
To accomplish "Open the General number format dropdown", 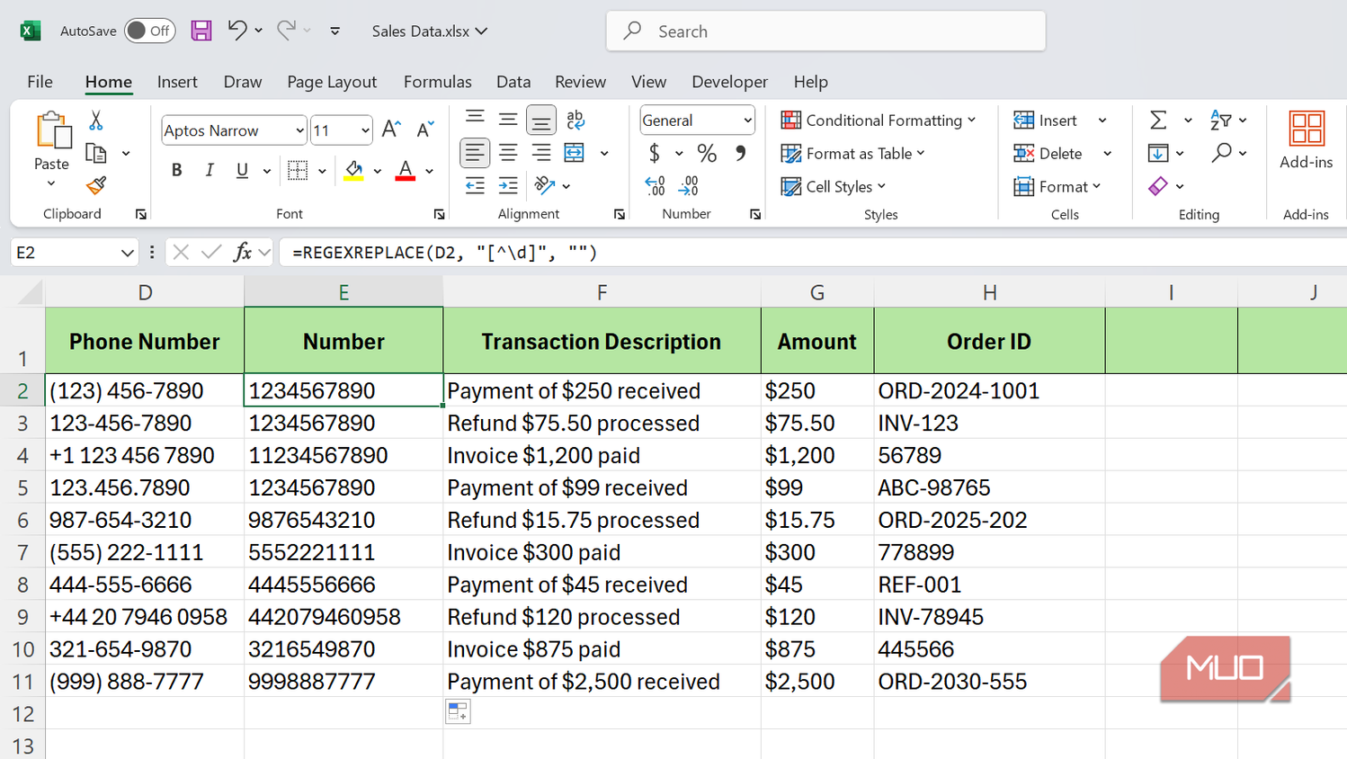I will (747, 121).
